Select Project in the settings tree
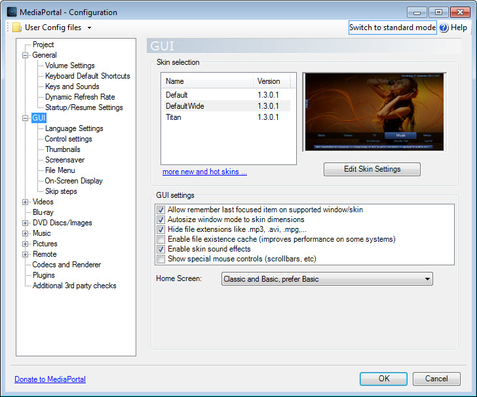This screenshot has width=477, height=397. [x=43, y=45]
